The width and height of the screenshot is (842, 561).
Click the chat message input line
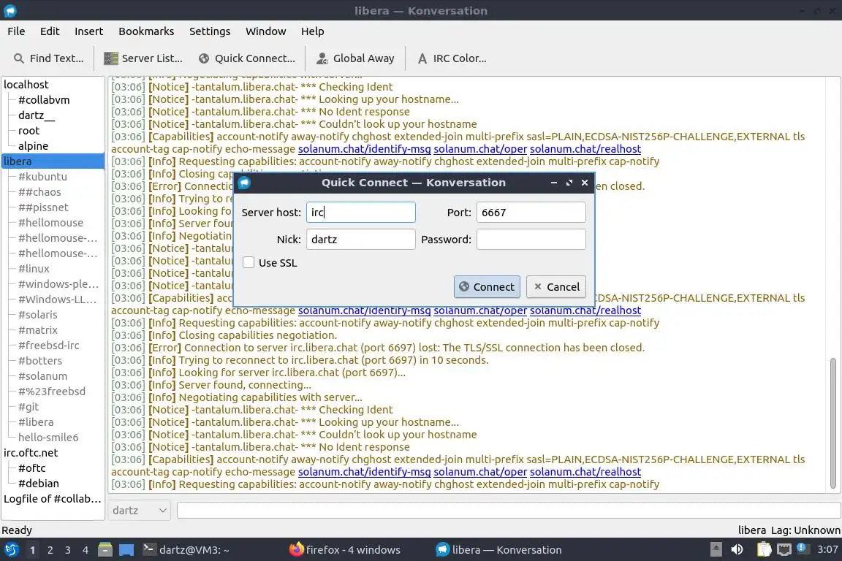(x=509, y=511)
